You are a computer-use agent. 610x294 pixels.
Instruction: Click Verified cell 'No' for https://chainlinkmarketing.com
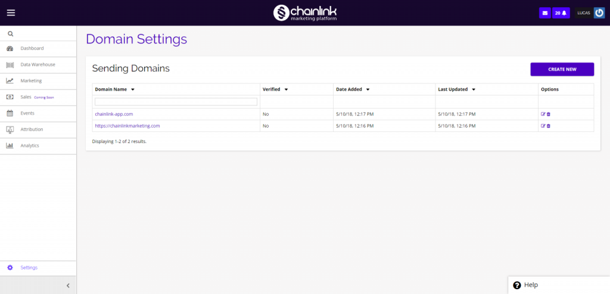point(266,126)
